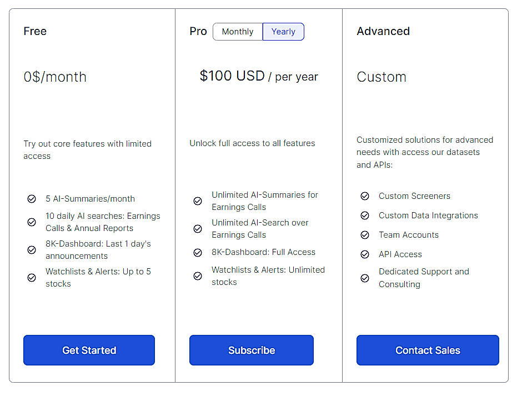Click the checkmark beside "8K-Dashboard: Last 1 day's announcements"
The image size is (517, 396).
[x=32, y=250]
